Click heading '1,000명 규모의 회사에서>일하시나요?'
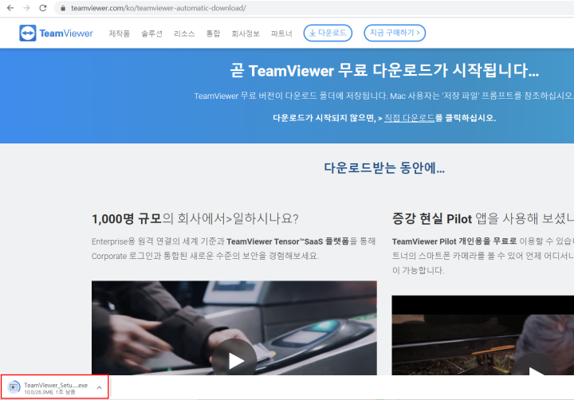The width and height of the screenshot is (574, 400). click(195, 219)
